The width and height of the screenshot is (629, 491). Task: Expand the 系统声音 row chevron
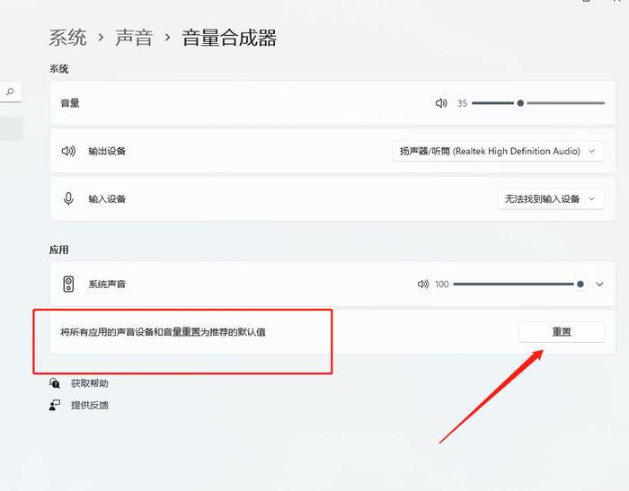click(599, 285)
